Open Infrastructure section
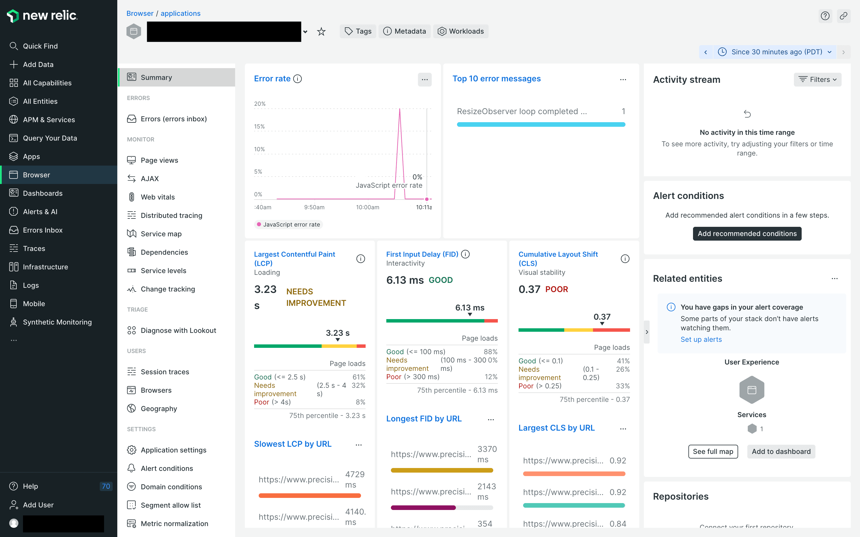Viewport: 860px width, 537px height. pyautogui.click(x=39, y=267)
